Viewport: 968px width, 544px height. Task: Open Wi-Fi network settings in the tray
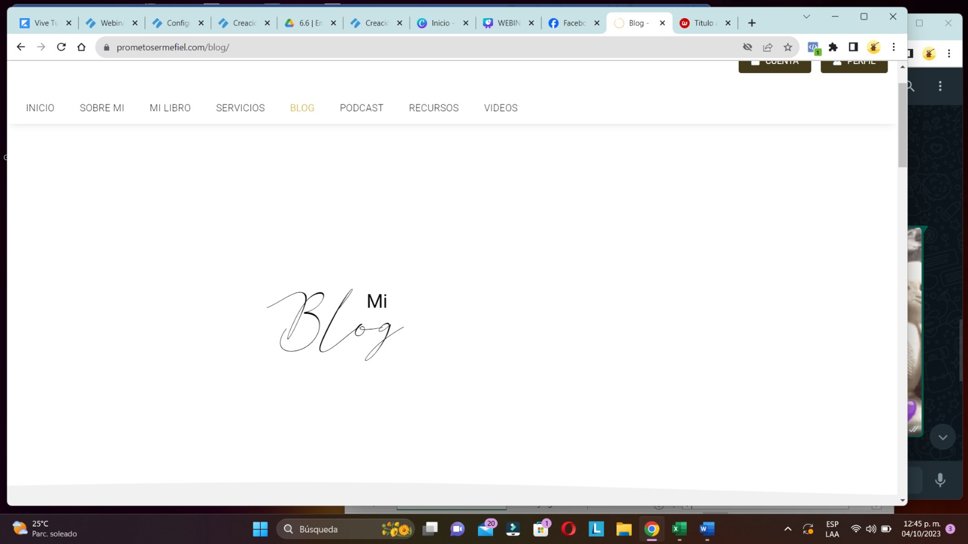tap(855, 529)
